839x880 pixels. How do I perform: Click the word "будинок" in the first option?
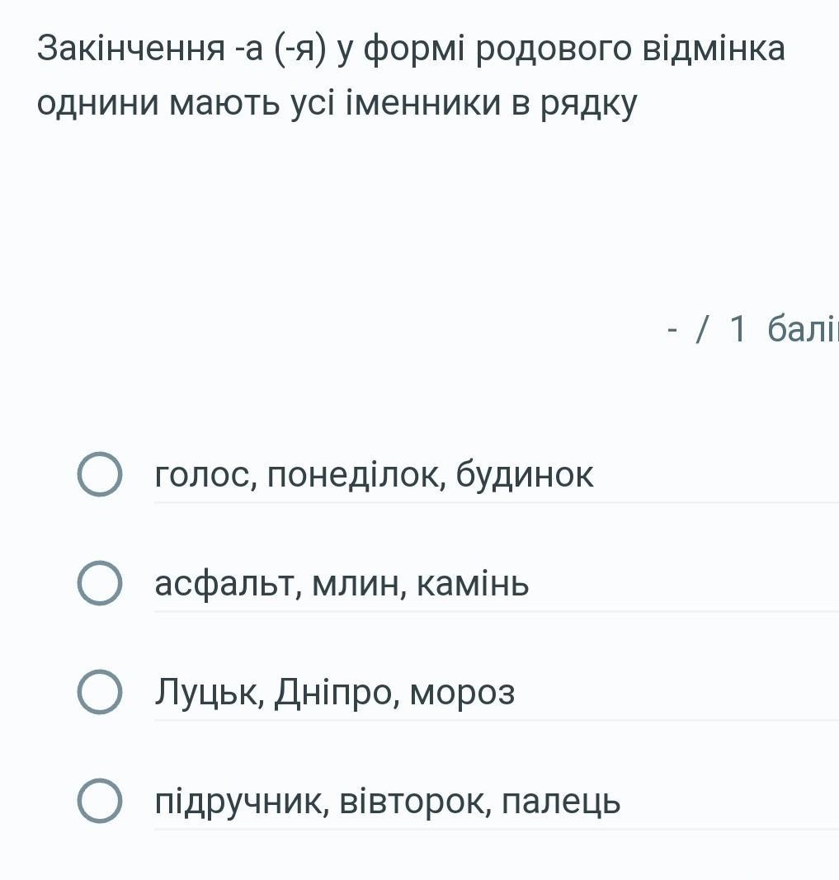tap(525, 475)
